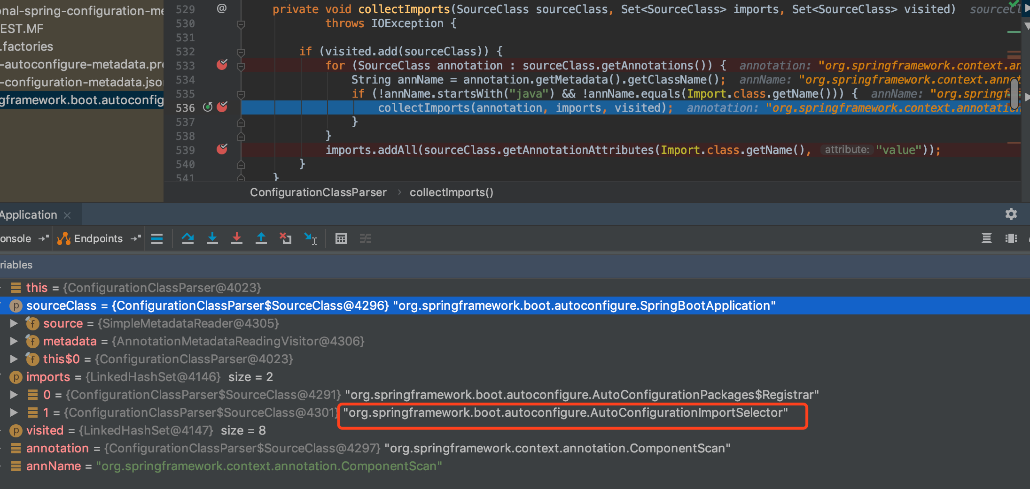
Task: Toggle breakpoint on line 539
Action: 222,149
